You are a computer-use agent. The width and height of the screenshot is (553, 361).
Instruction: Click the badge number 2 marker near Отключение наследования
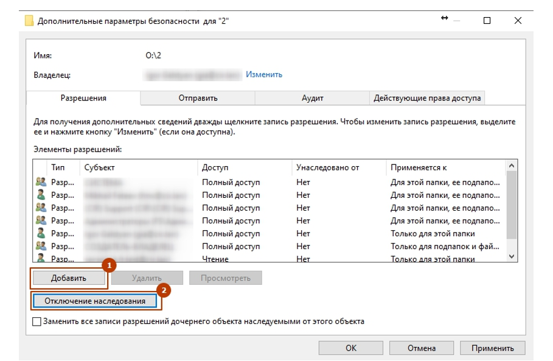(x=163, y=290)
